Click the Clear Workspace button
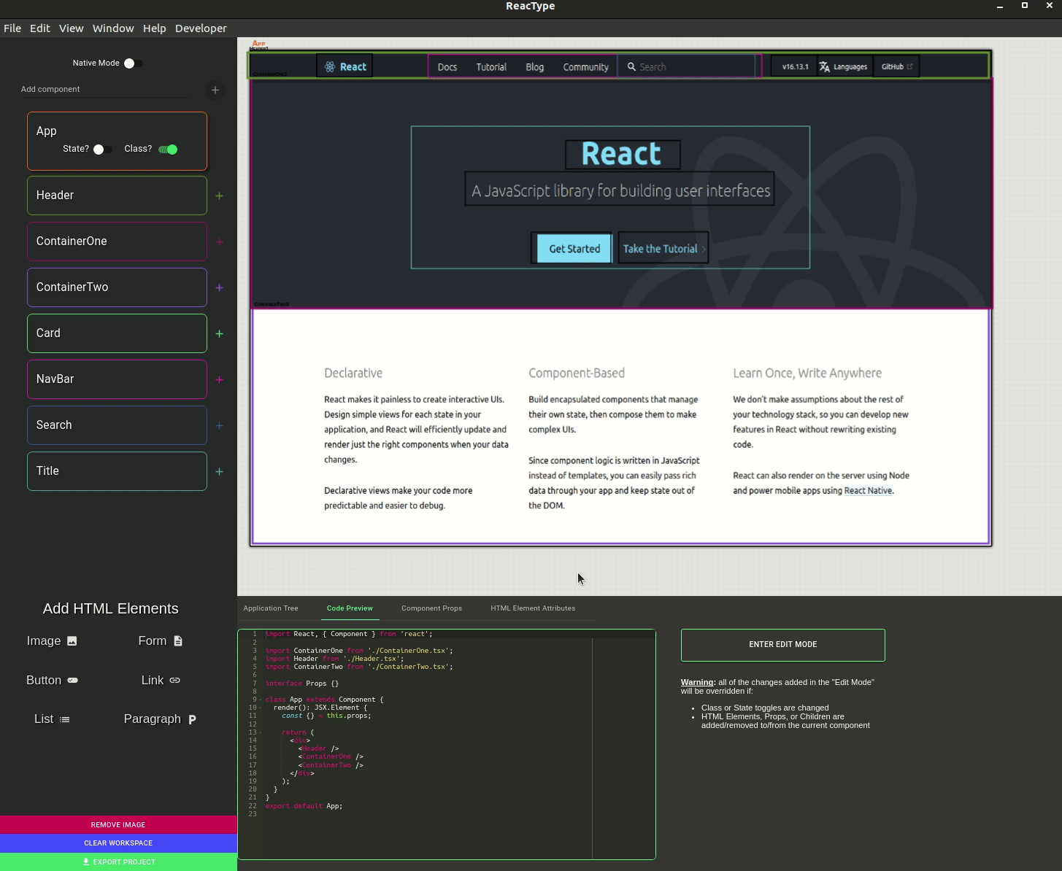The image size is (1062, 871). coord(118,843)
